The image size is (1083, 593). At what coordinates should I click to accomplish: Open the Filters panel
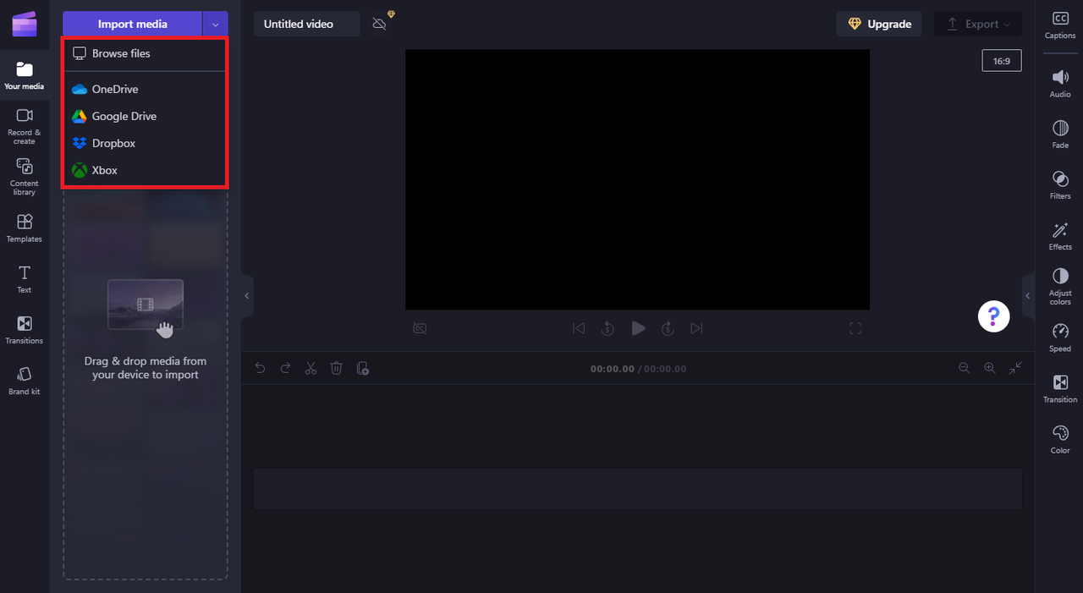coord(1060,185)
